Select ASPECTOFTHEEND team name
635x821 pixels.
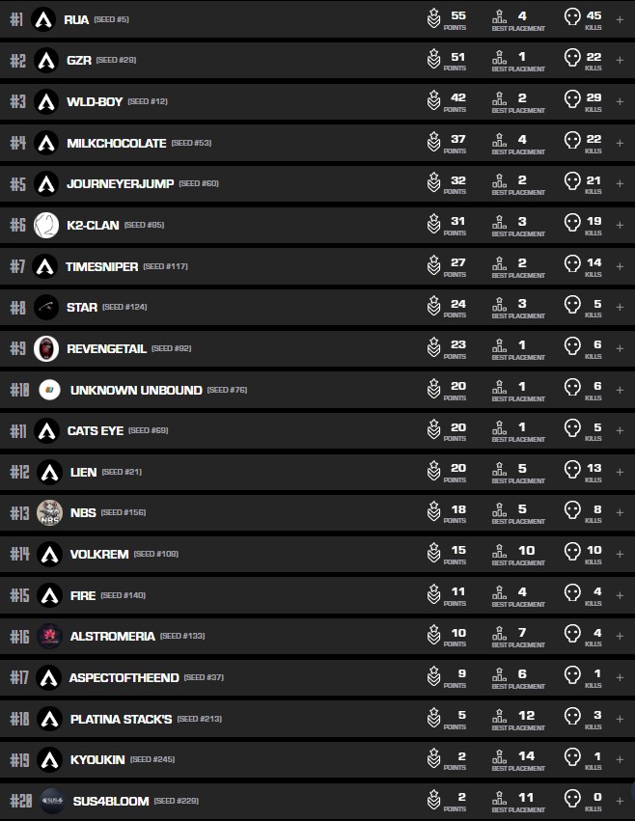coord(124,677)
